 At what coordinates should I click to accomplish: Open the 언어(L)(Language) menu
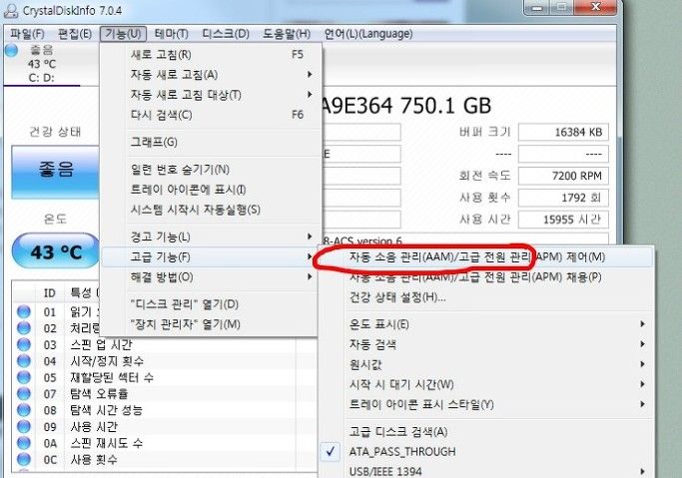pyautogui.click(x=368, y=34)
